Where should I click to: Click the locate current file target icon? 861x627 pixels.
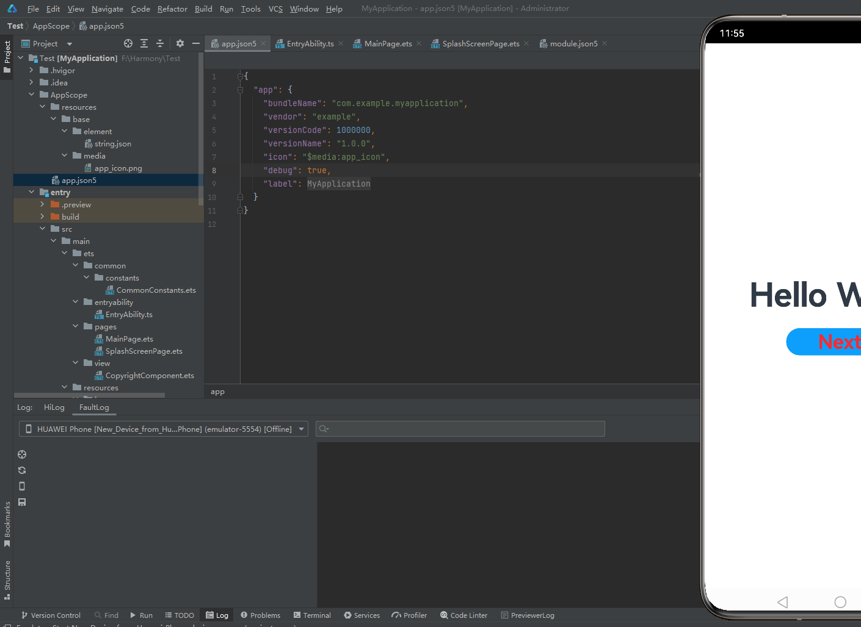(128, 43)
